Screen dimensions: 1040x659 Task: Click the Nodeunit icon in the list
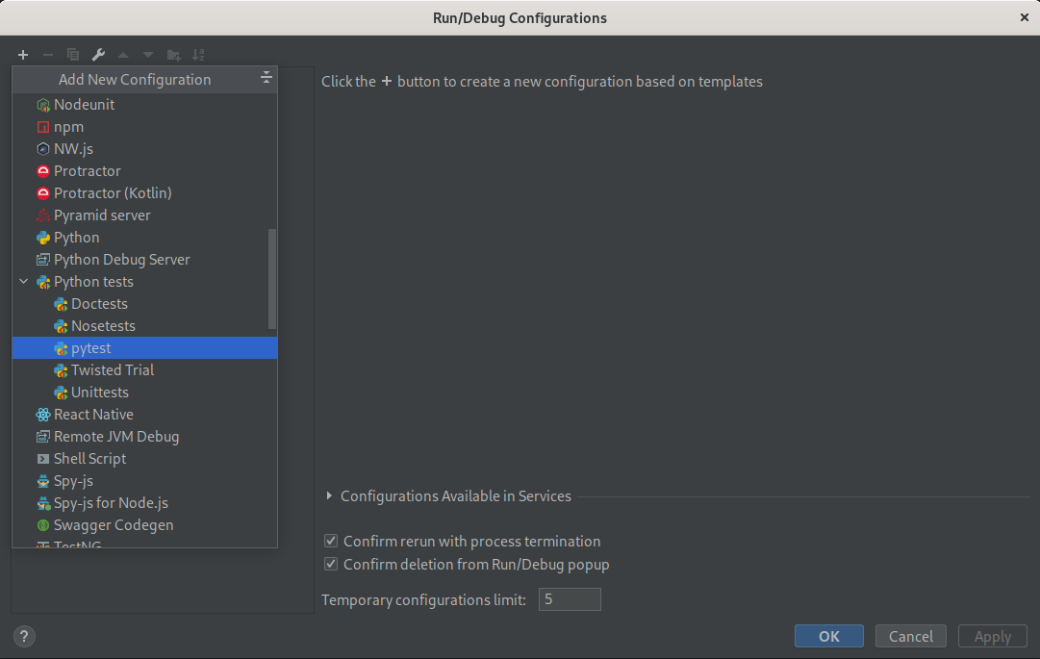(x=43, y=105)
